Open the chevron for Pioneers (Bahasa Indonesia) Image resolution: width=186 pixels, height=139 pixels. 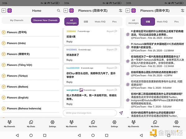tap(58, 108)
